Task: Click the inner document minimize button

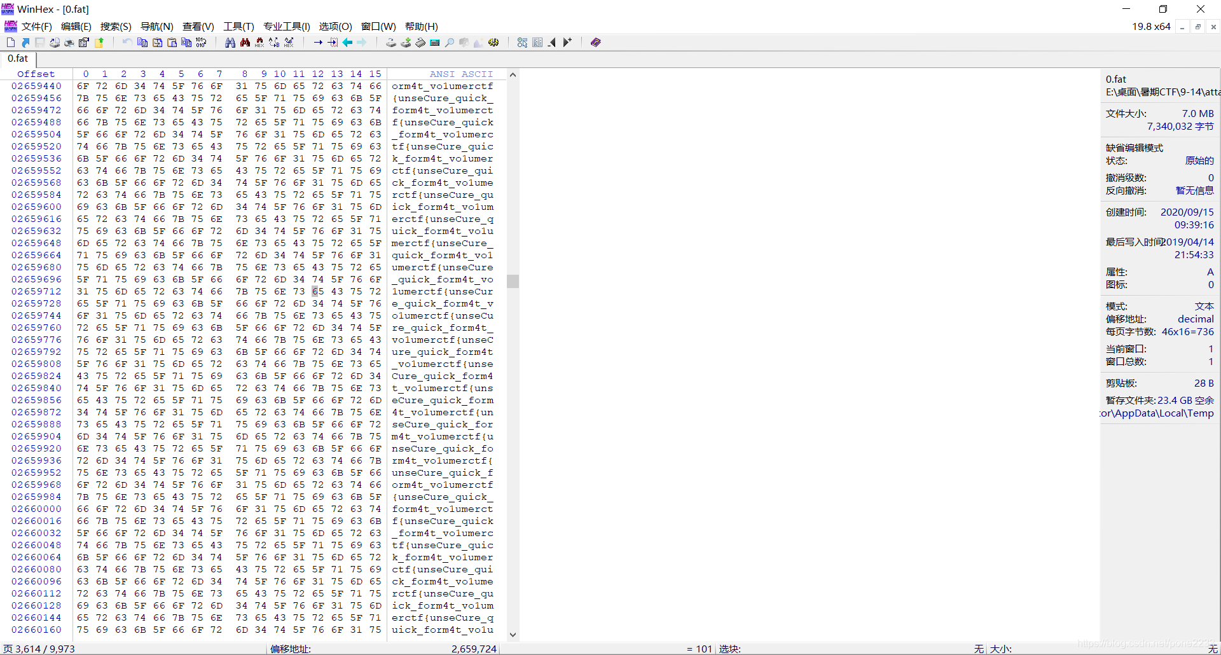Action: tap(1182, 27)
